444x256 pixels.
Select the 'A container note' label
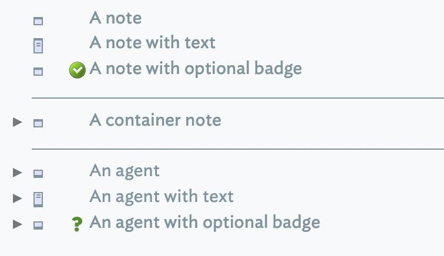pyautogui.click(x=155, y=120)
